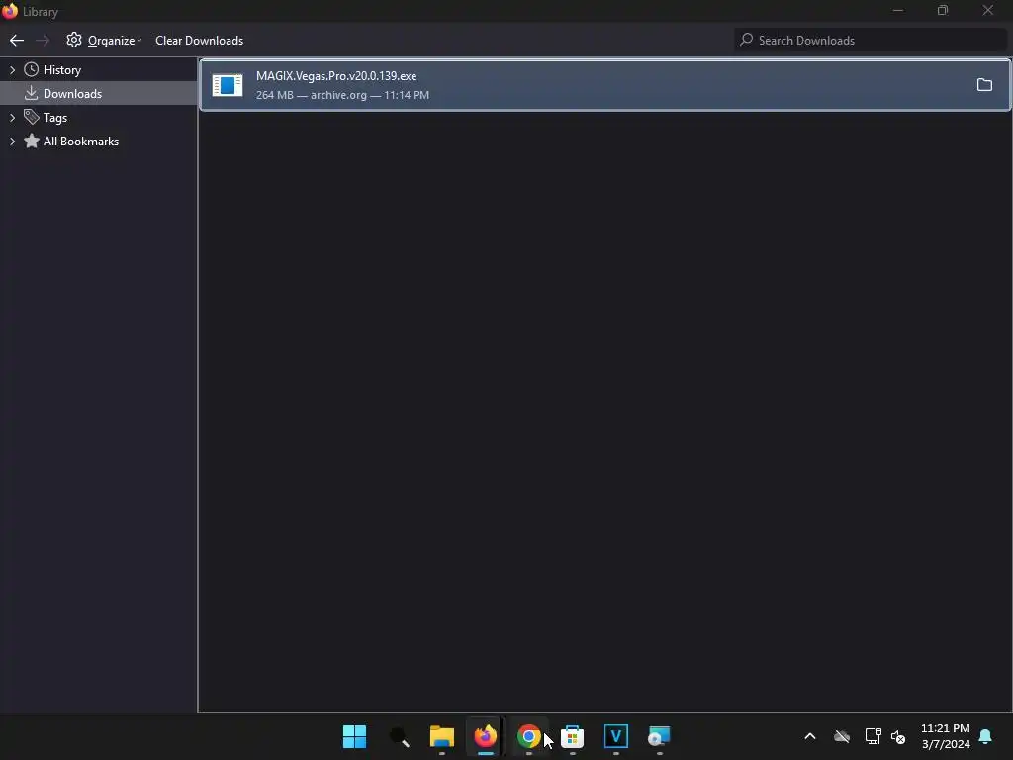Screen dimensions: 1013x760
Task: Open the Windows Start menu
Action: 355,736
